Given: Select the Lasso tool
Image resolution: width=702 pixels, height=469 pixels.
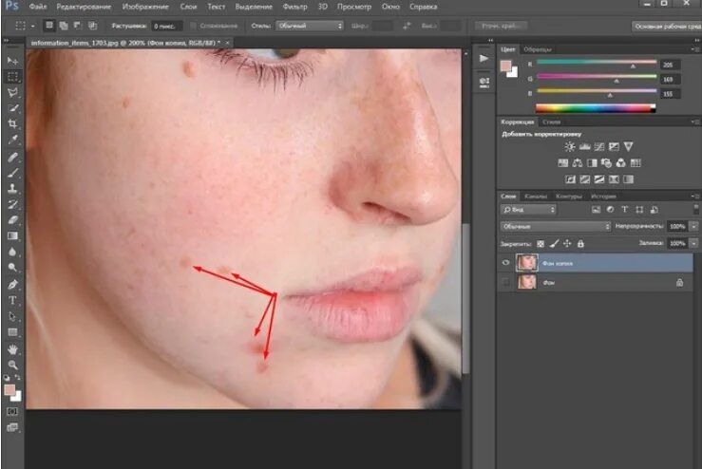Looking at the screenshot, I should [12, 93].
